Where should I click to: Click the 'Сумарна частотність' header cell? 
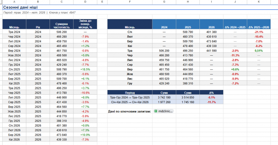pos(62,24)
